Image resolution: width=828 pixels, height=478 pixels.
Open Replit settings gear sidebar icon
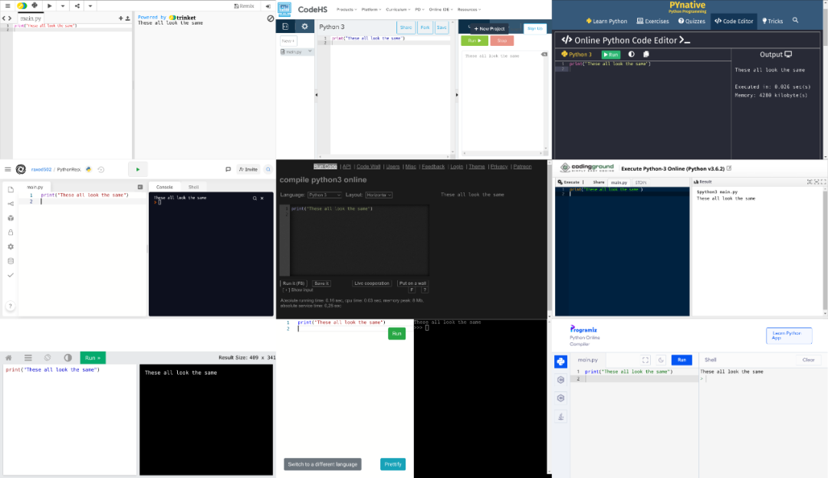tap(11, 247)
